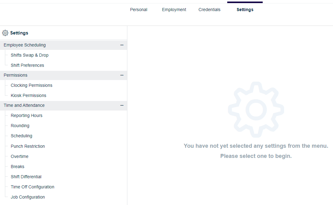The width and height of the screenshot is (333, 205).
Task: Select Rounding under Time and Attendance
Action: point(20,126)
